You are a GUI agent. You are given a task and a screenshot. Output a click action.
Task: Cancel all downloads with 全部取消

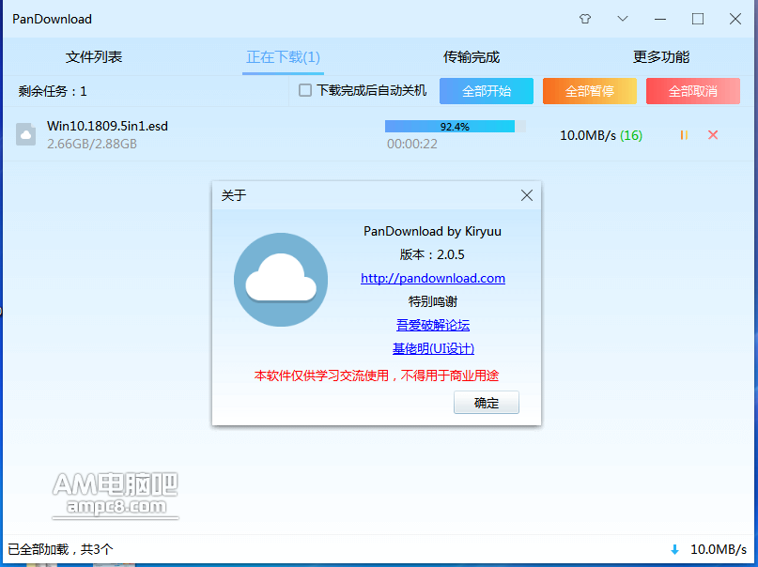coord(693,91)
